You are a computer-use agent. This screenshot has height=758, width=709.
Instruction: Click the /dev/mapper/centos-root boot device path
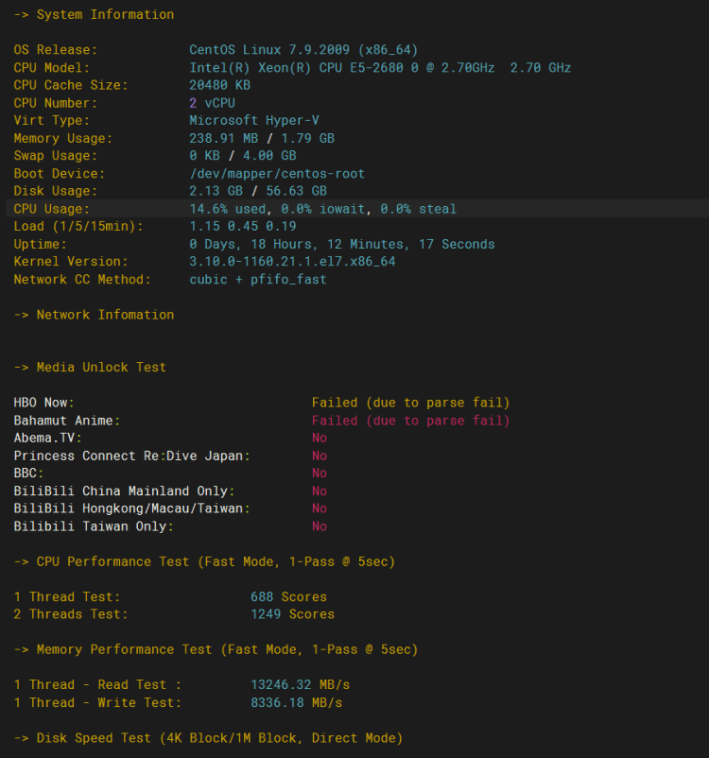277,174
